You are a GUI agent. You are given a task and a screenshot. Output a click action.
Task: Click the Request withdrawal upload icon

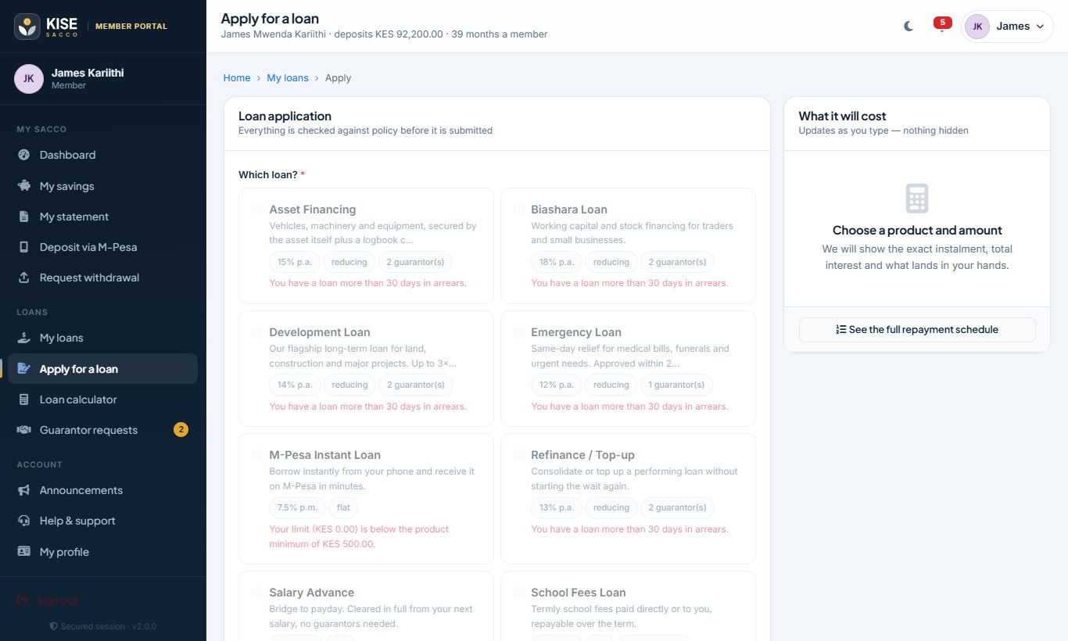click(x=24, y=278)
